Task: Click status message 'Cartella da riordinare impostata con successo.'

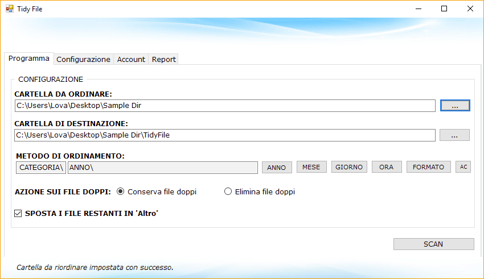Action: tap(95, 267)
